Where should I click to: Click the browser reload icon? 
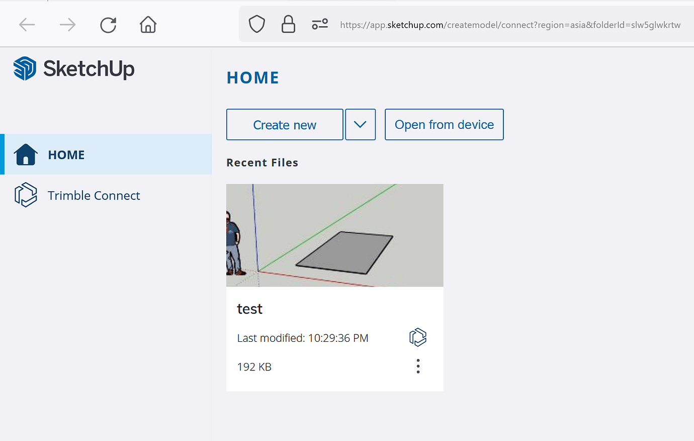coord(108,24)
